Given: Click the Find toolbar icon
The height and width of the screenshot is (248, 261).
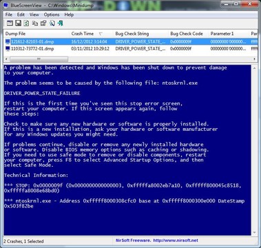Looking at the screenshot, I should pos(52,23).
